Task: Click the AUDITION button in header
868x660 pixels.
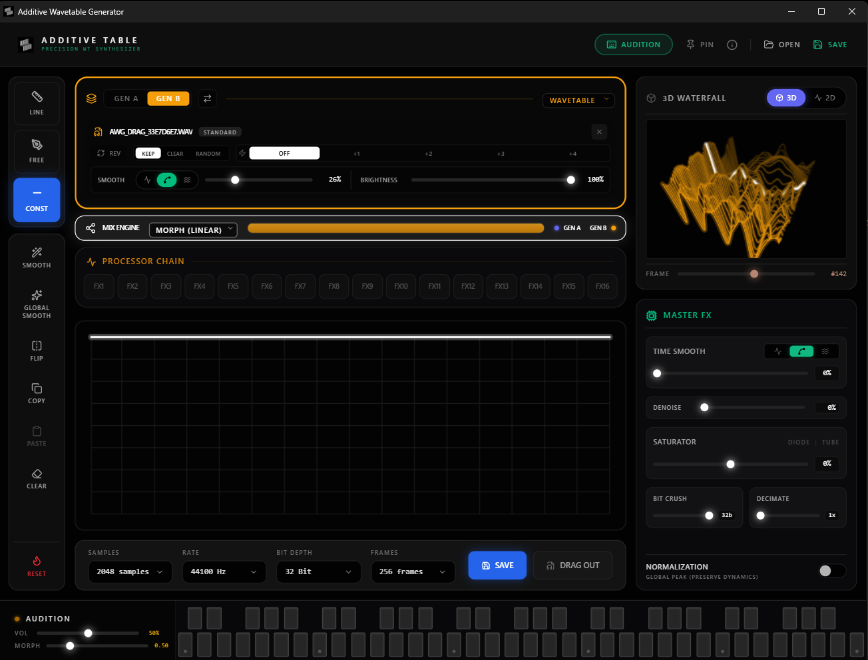Action: 634,45
